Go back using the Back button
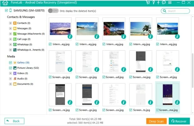This screenshot has height=126, width=194. (14, 121)
